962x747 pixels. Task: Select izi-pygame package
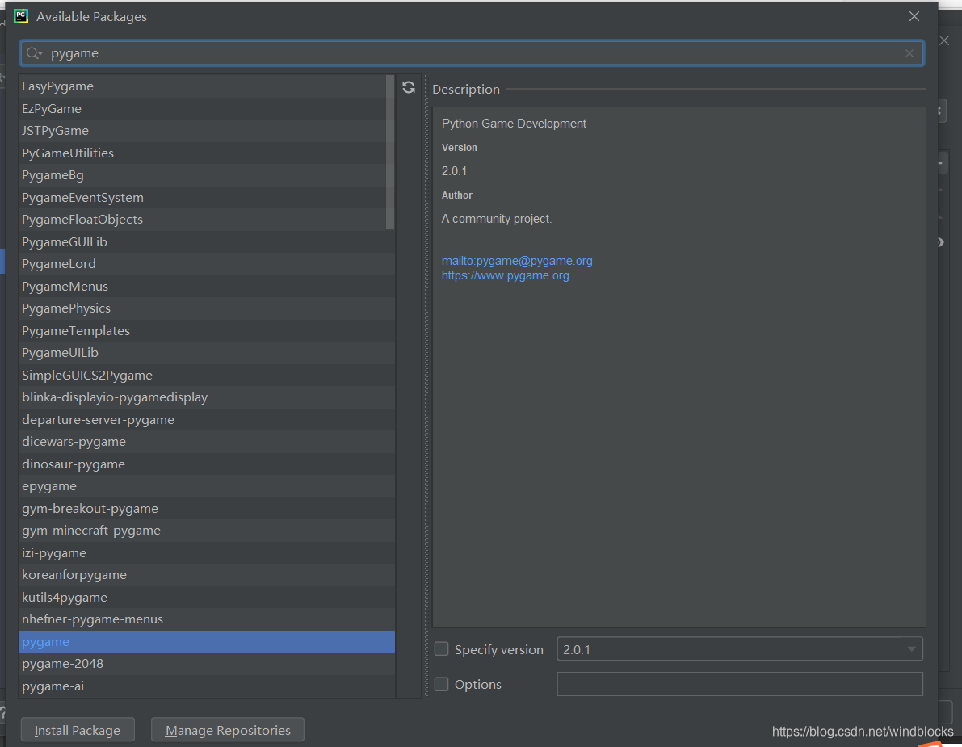(207, 552)
